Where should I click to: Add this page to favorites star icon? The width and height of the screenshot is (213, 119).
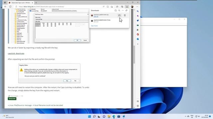112,7
